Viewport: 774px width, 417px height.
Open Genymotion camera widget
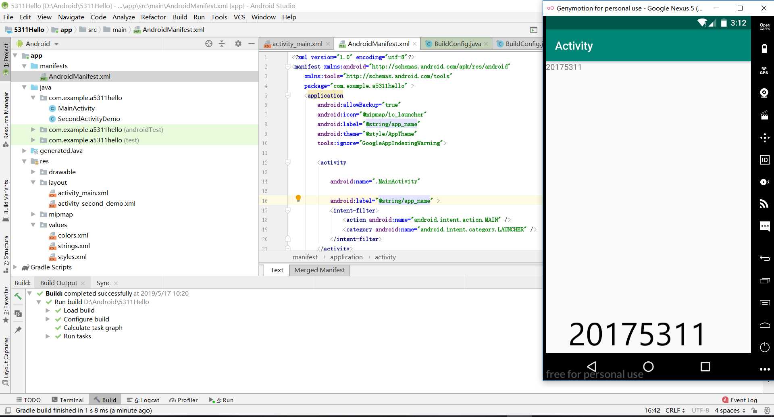click(764, 93)
